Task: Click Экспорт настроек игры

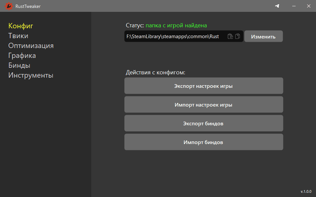Action: click(203, 86)
